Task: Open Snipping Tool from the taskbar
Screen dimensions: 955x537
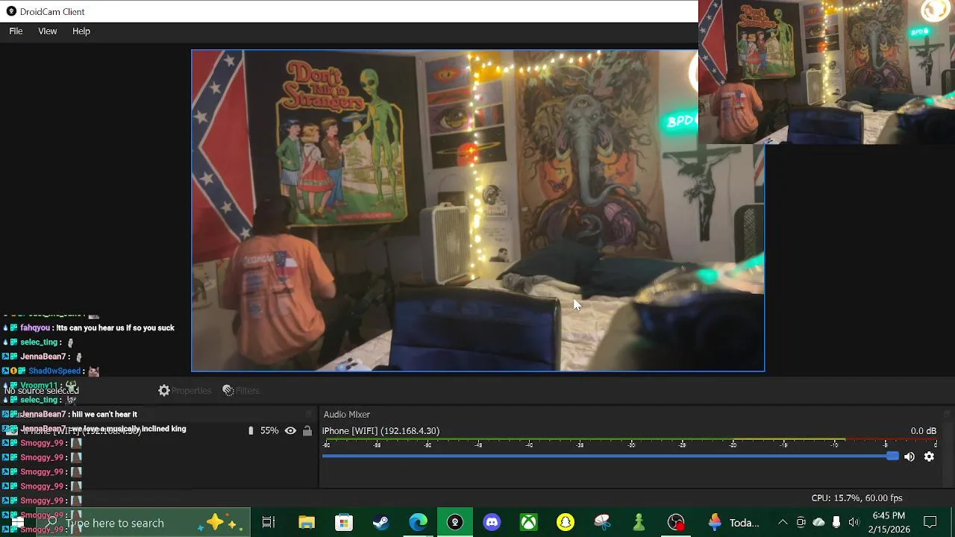Action: pos(602,523)
